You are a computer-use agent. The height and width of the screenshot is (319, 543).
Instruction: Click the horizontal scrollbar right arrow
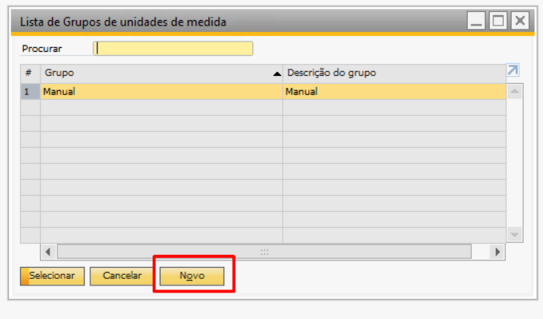coord(497,252)
